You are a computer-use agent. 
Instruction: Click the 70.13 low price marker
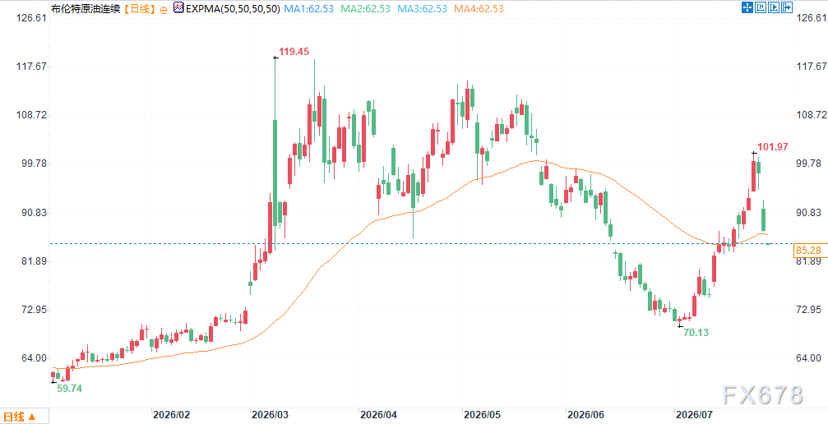[696, 332]
